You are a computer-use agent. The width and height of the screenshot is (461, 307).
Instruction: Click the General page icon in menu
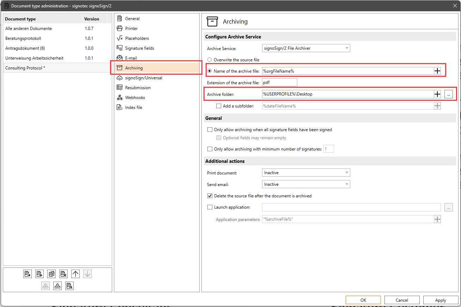point(120,19)
